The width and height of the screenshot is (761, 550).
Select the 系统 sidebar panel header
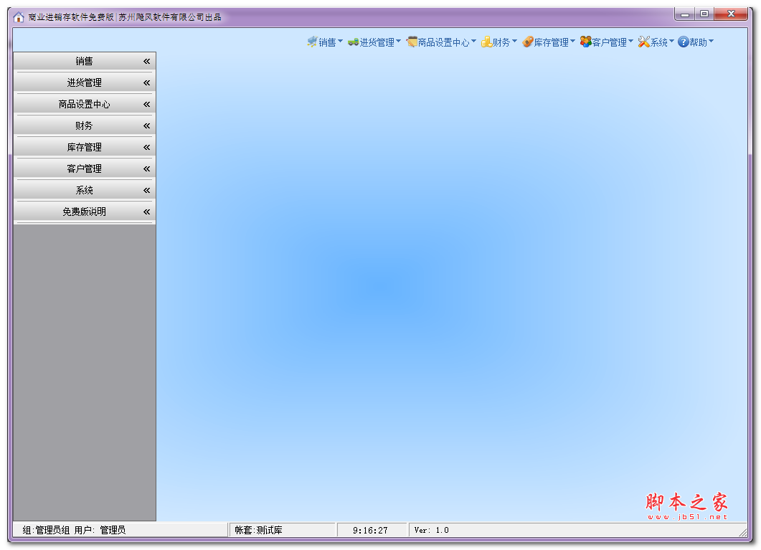(x=85, y=190)
